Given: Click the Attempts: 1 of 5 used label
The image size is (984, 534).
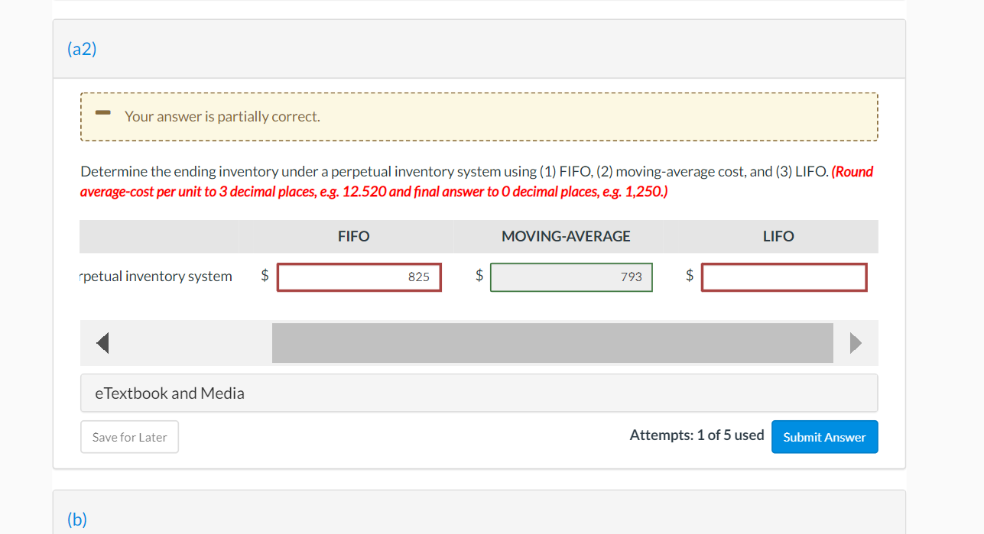Looking at the screenshot, I should (x=697, y=435).
